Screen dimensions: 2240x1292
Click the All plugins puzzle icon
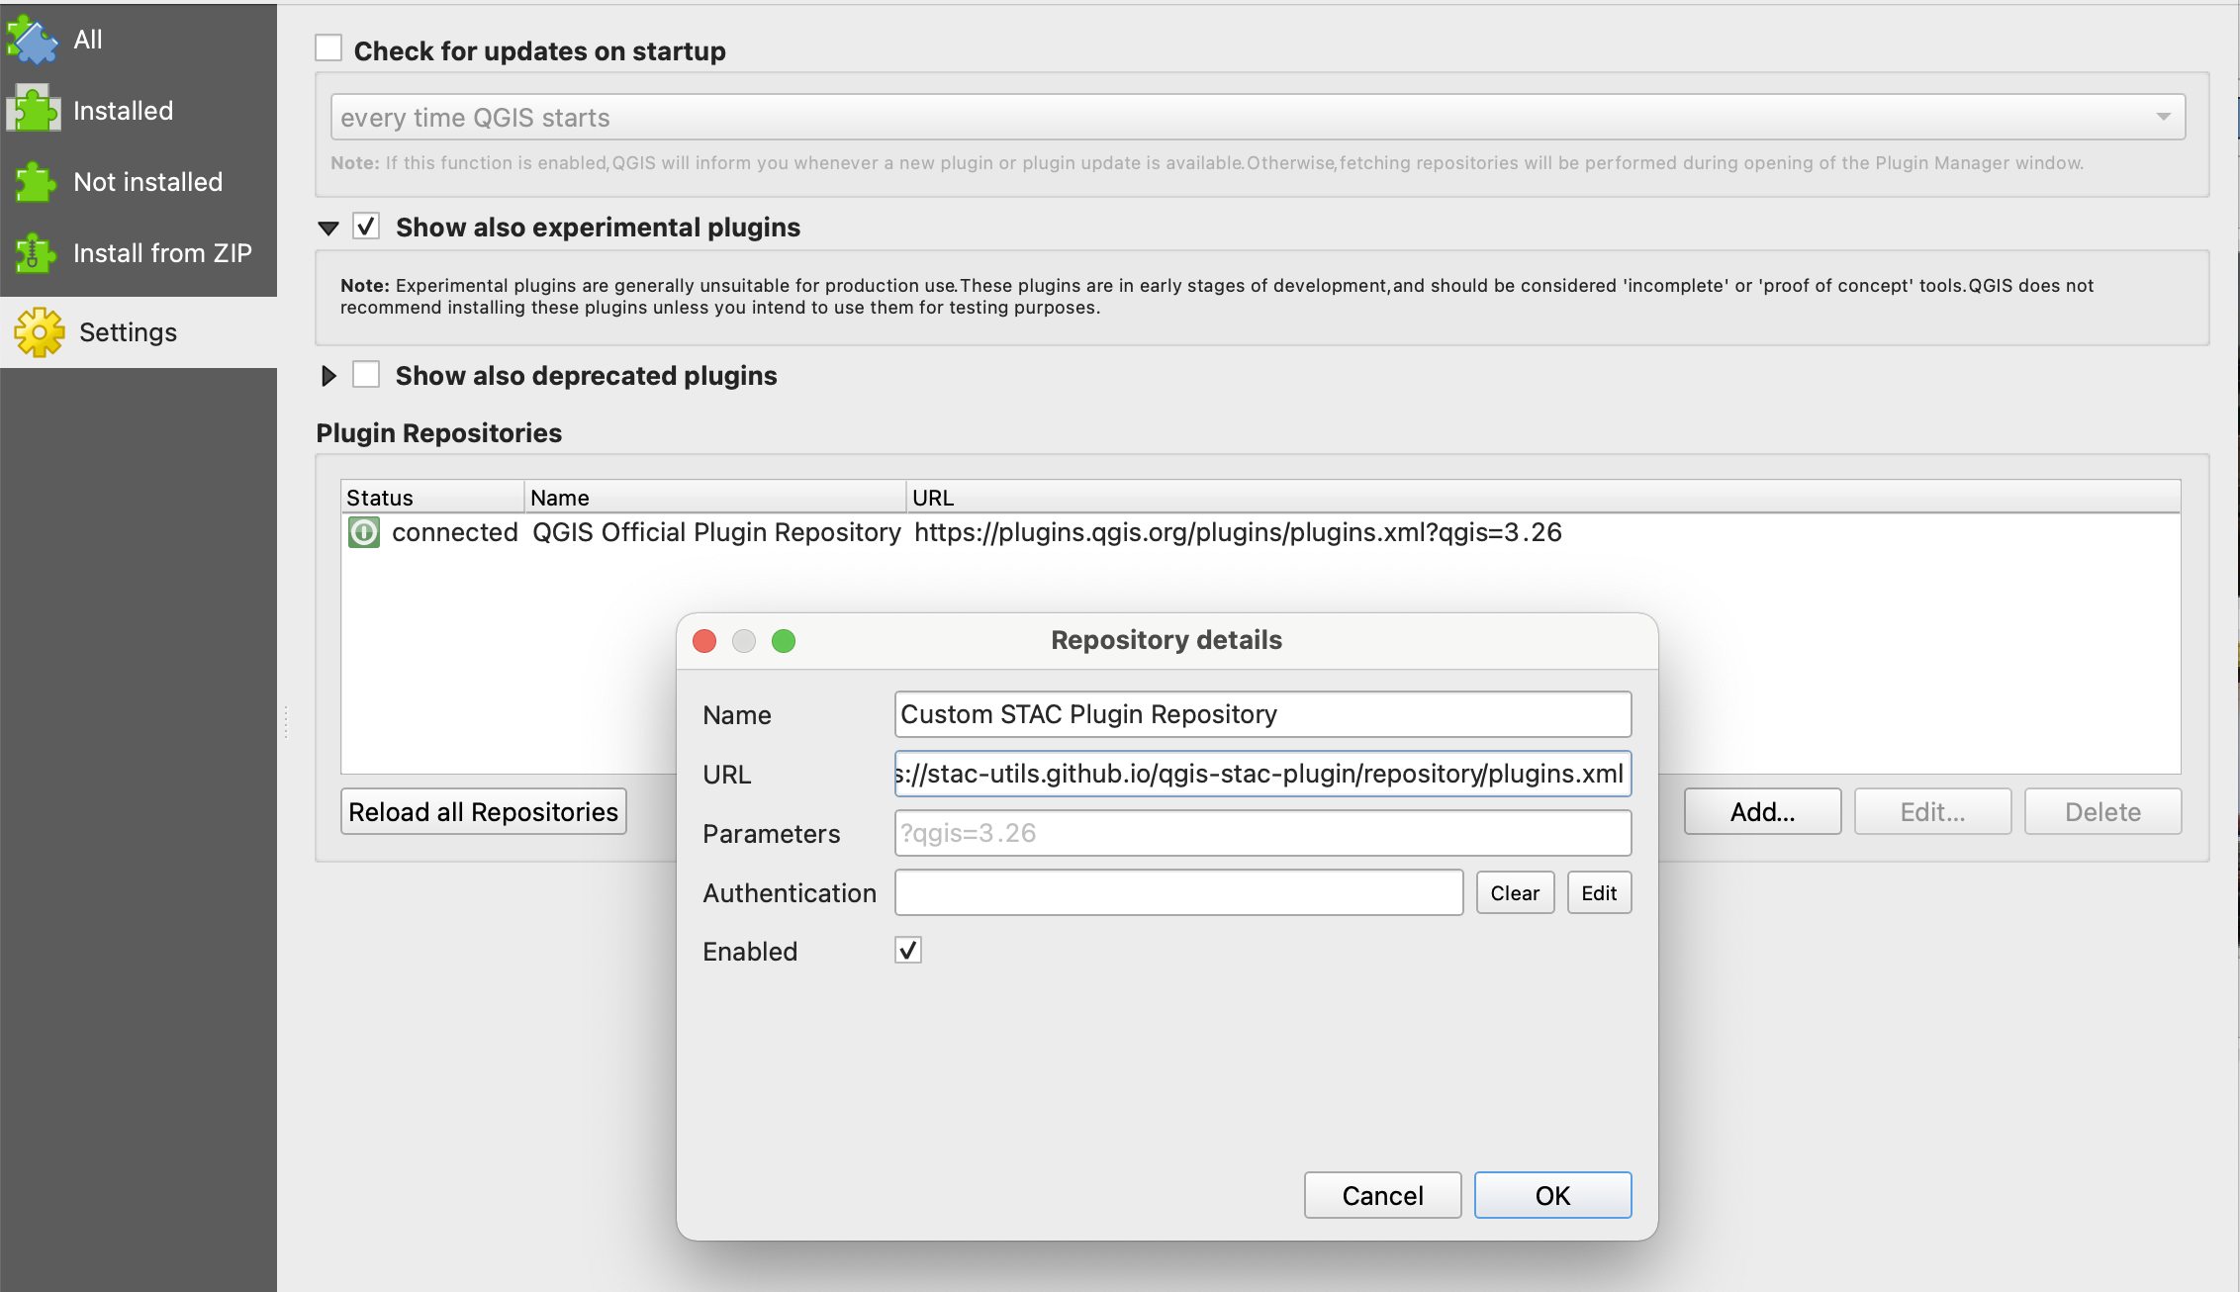(x=33, y=40)
